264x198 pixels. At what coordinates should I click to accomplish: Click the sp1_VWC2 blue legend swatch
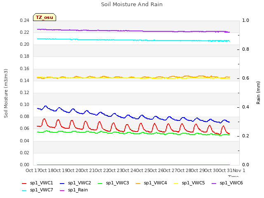[x=62, y=183]
